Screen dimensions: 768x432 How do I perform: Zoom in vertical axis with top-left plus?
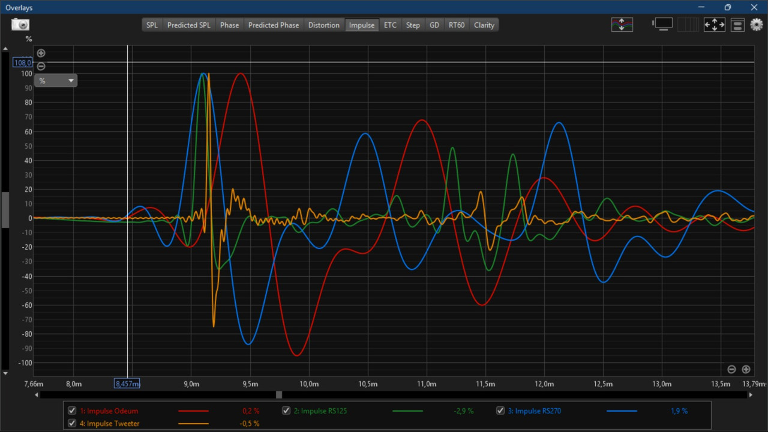point(41,53)
